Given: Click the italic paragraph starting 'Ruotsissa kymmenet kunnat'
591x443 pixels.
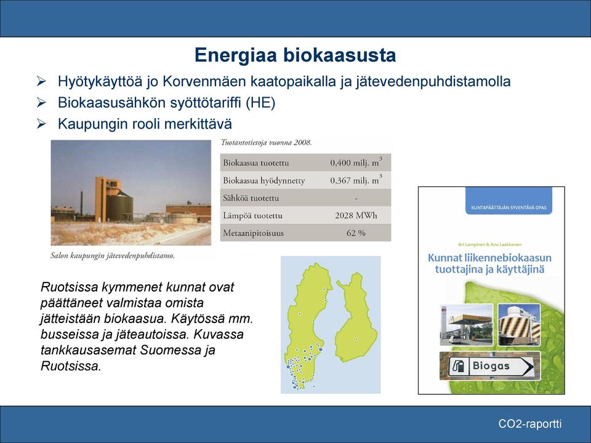Looking at the screenshot, I should click(x=147, y=326).
